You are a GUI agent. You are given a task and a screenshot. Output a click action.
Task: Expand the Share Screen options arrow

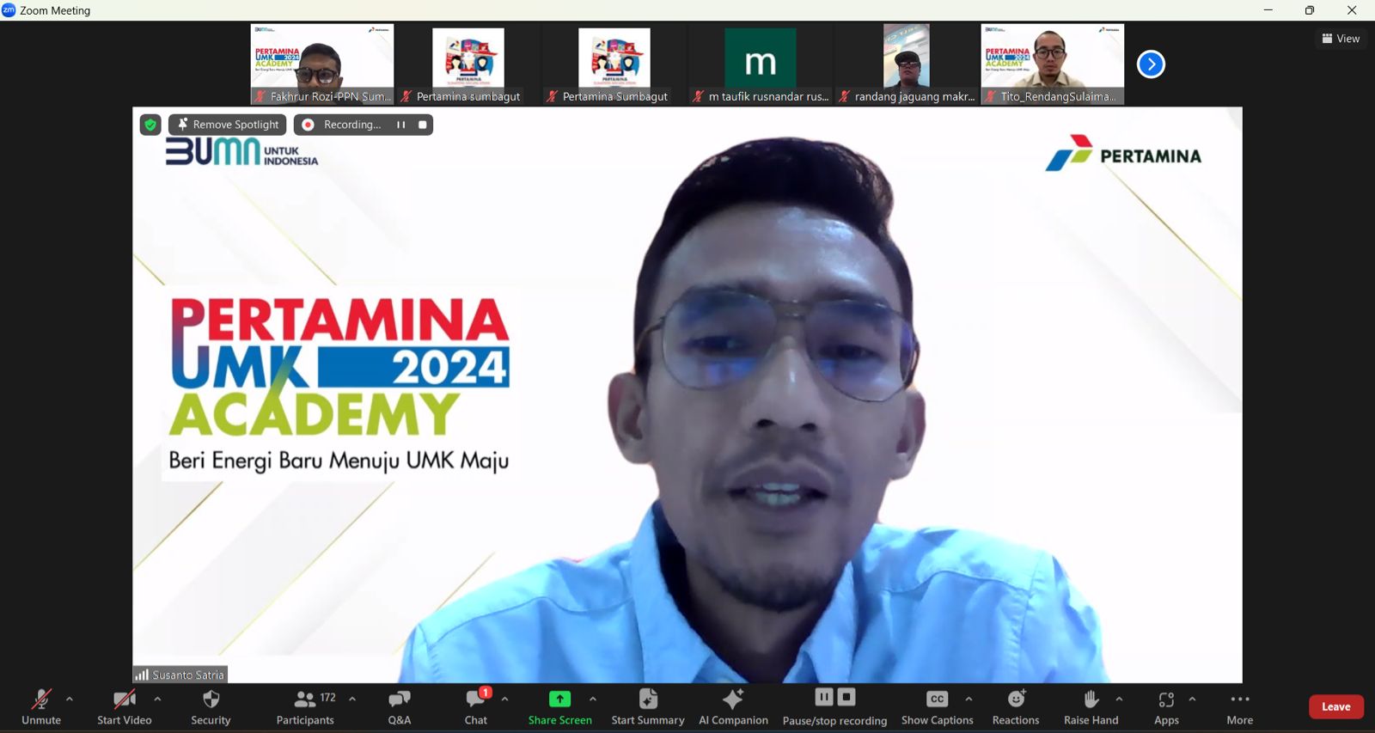pyautogui.click(x=593, y=699)
